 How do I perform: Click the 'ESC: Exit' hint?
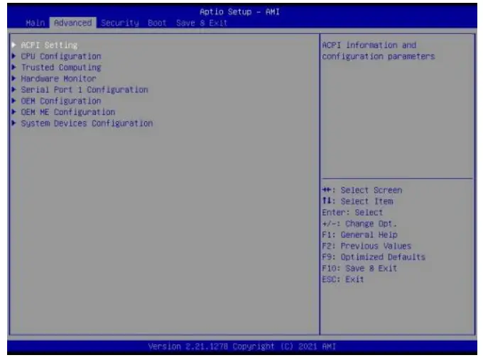coord(343,279)
